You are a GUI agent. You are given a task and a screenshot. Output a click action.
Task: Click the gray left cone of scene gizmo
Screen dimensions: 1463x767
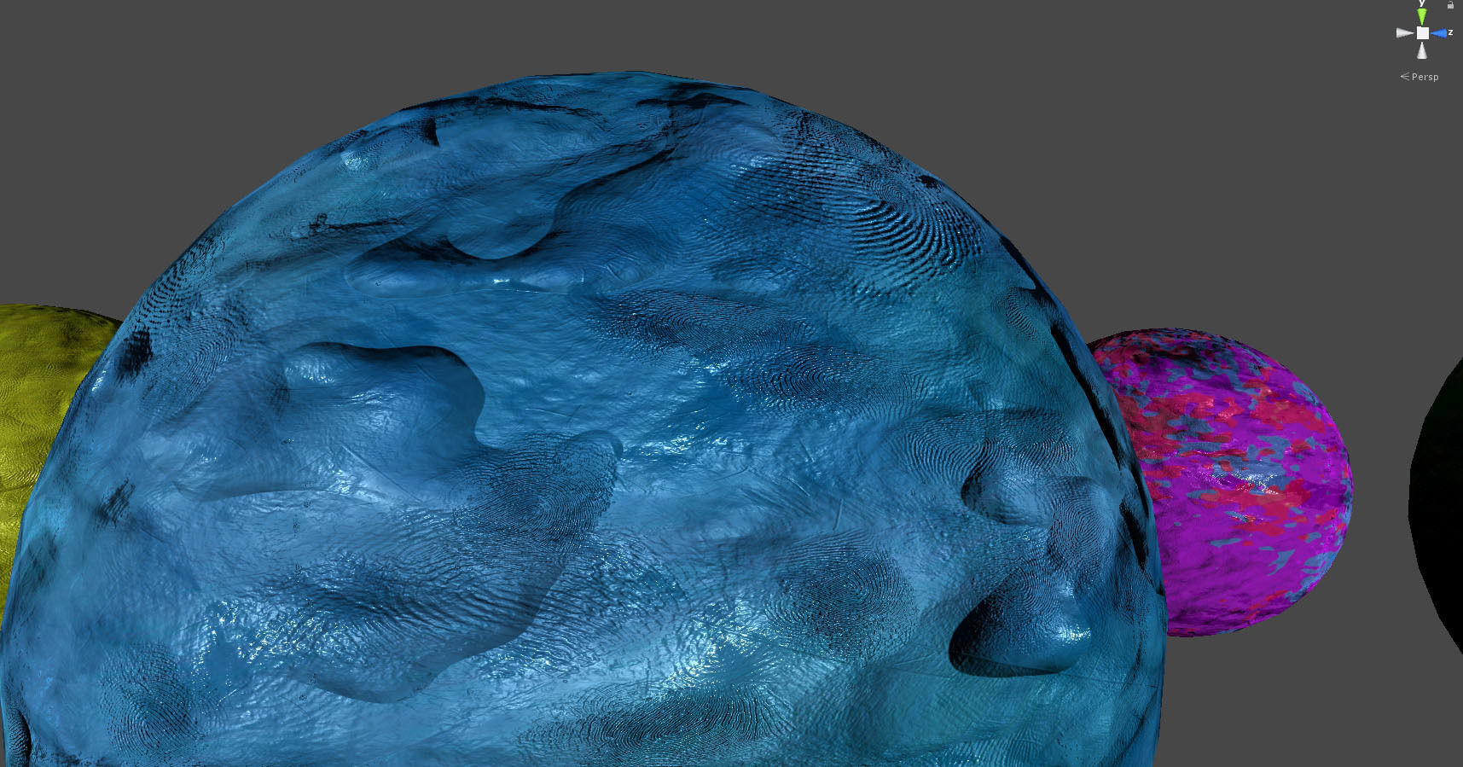(1405, 33)
